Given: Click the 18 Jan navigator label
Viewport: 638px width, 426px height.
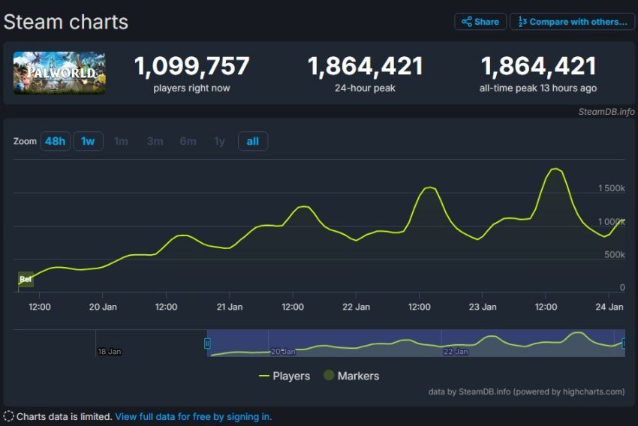Looking at the screenshot, I should click(x=109, y=352).
